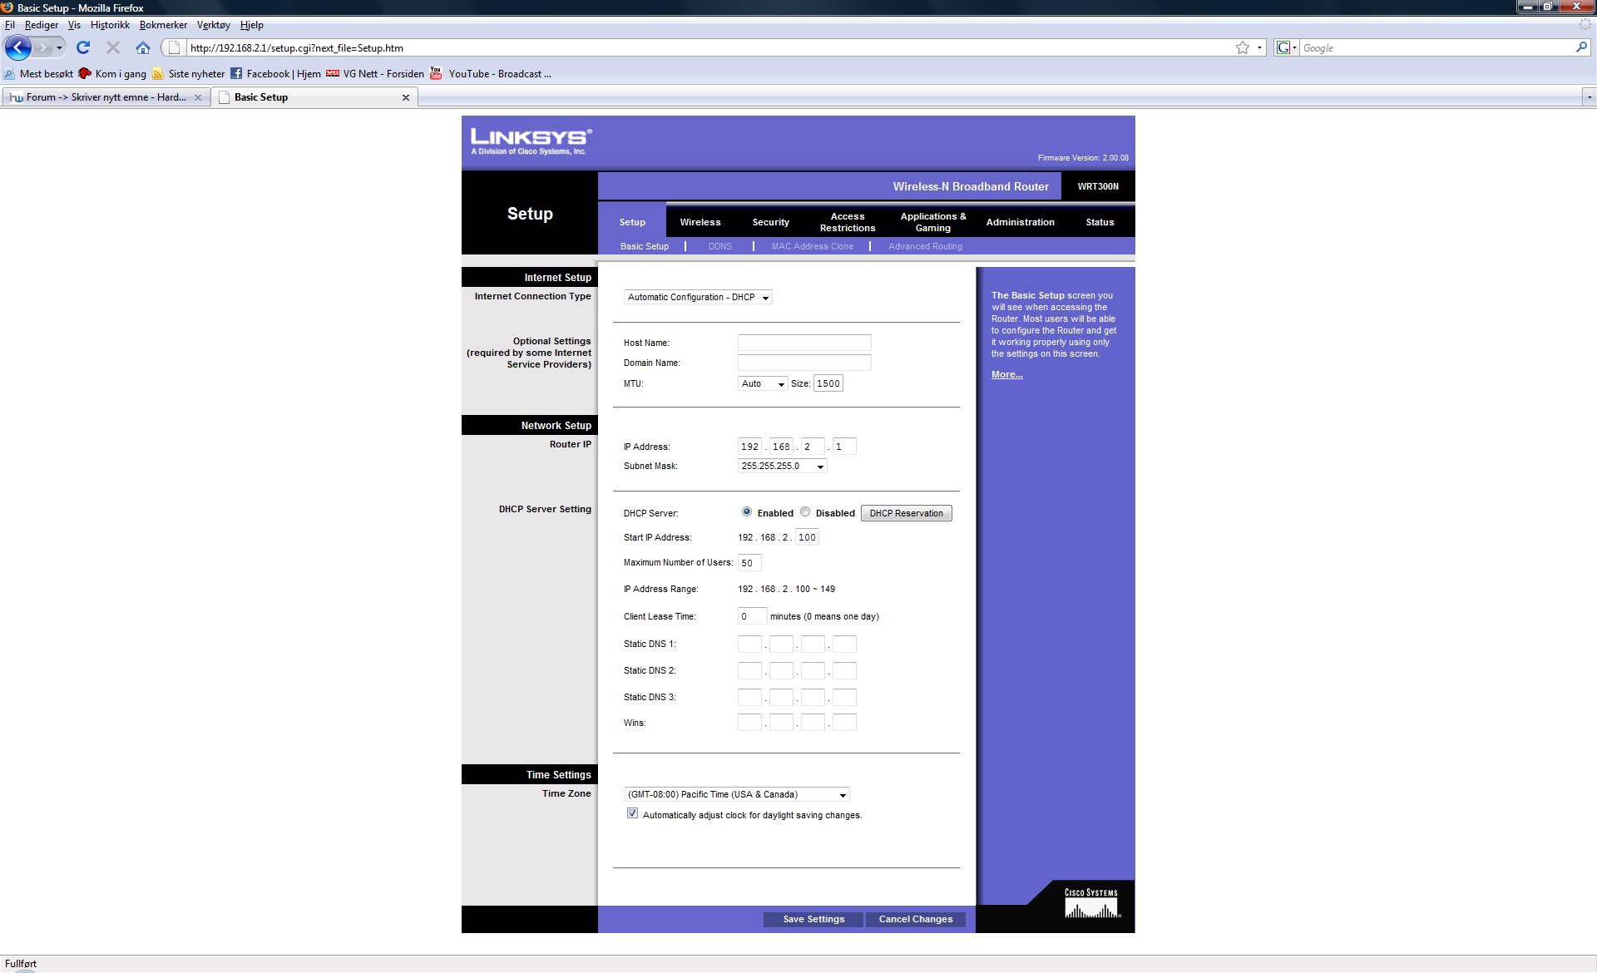This screenshot has width=1597, height=973.
Task: Close the Forum tab
Action: 197,97
